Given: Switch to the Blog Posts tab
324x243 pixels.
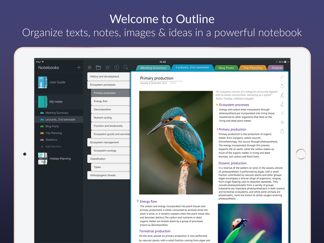Looking at the screenshot, I should pos(226,68).
